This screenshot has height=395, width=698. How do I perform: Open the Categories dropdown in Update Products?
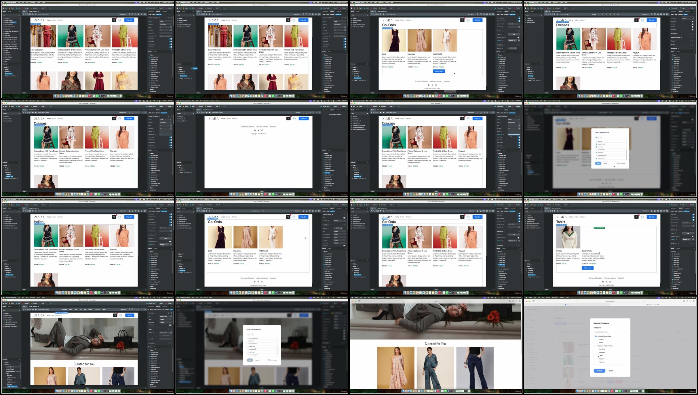pos(610,332)
